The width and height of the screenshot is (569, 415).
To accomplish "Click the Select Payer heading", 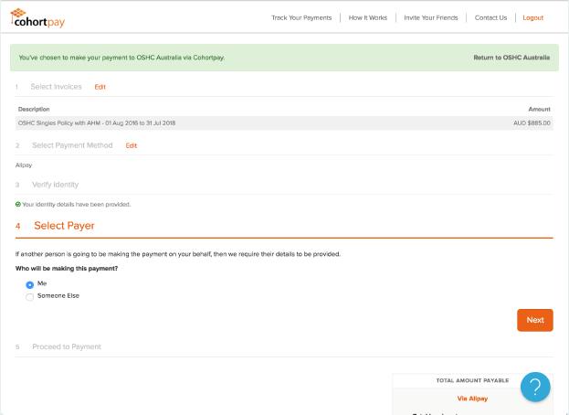I will click(x=64, y=226).
